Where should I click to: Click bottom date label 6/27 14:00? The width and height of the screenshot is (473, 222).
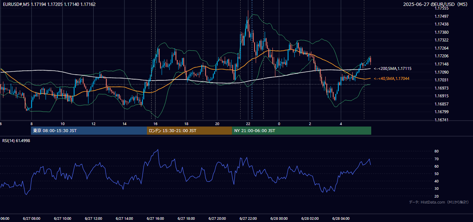coord(124,218)
